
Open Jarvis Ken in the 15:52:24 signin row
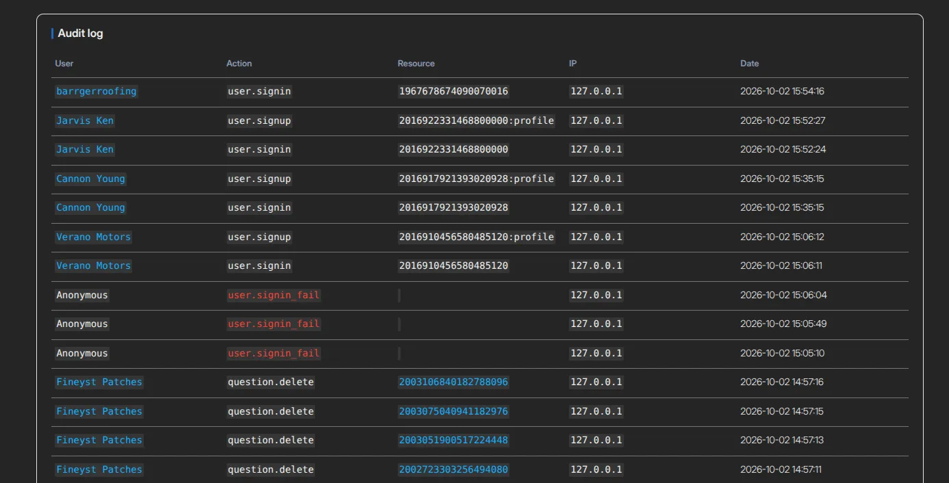[x=85, y=149]
